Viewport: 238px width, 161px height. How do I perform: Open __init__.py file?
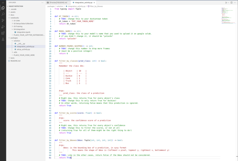click(x=21, y=44)
